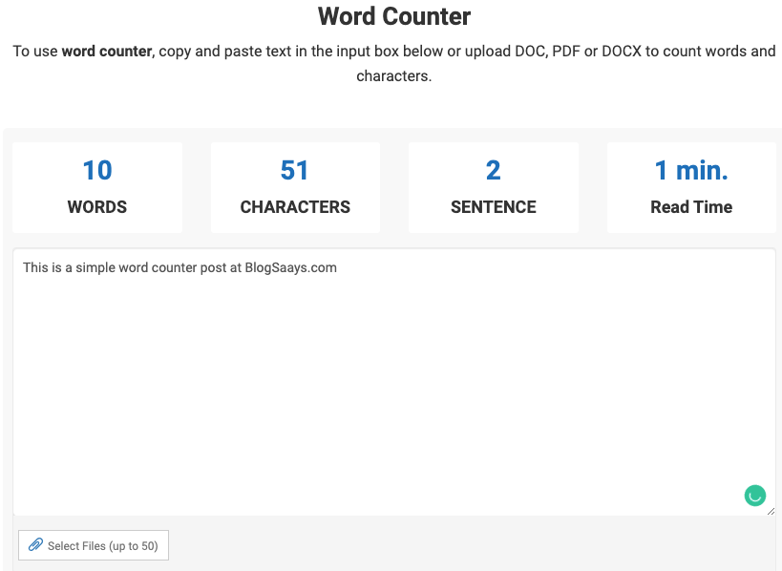The width and height of the screenshot is (782, 571).
Task: Select the Read Time label
Action: 691,207
